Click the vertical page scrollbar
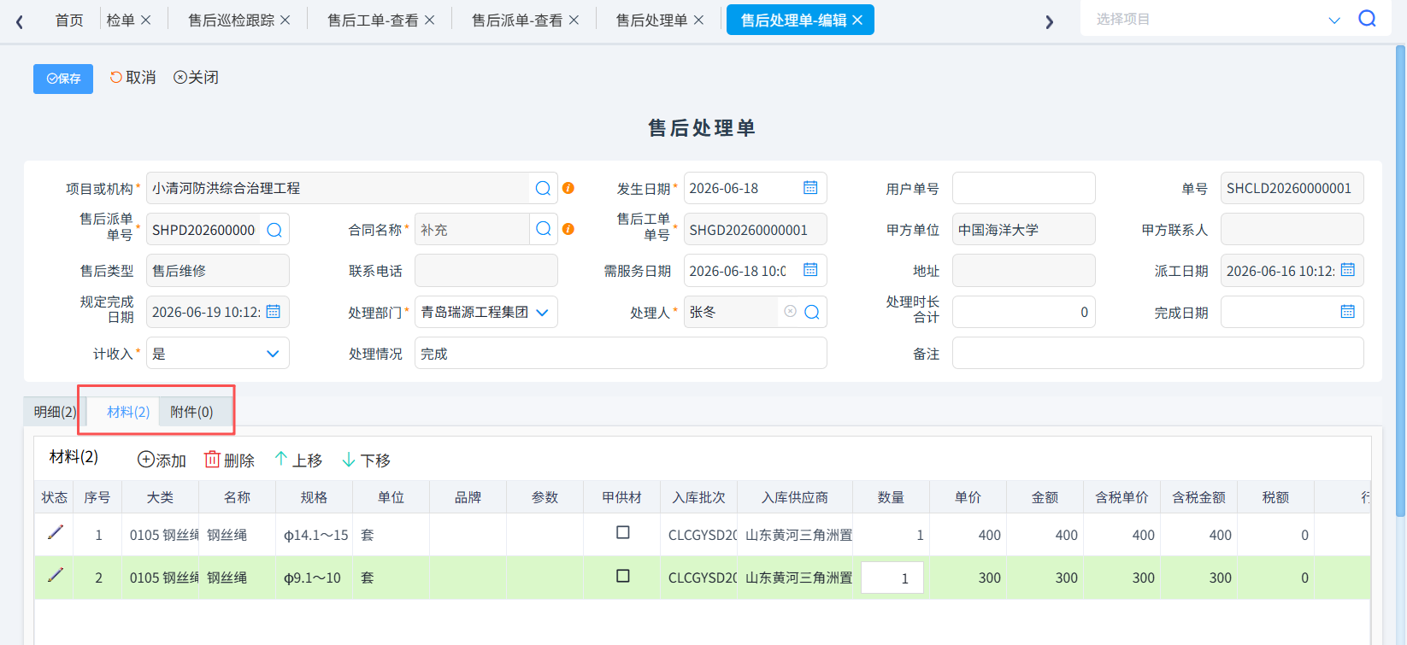This screenshot has width=1407, height=645. (x=1400, y=282)
